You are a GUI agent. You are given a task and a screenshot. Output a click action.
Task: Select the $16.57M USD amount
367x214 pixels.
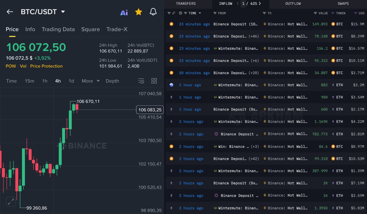(x=356, y=48)
